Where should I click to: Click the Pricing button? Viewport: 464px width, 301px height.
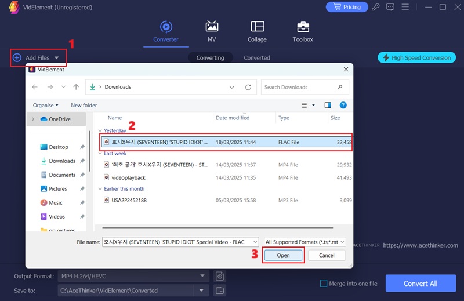pyautogui.click(x=347, y=7)
